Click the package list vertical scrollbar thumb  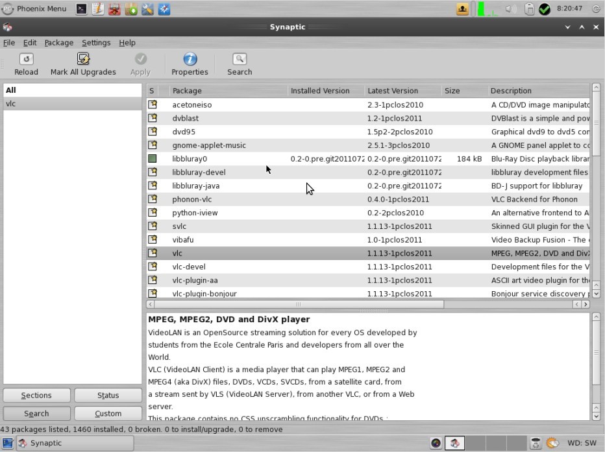click(x=596, y=124)
